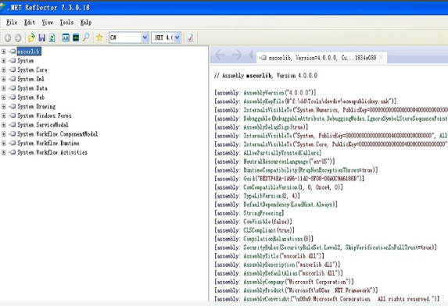Click the SecurityRules attribute link
This screenshot has height=306, width=448.
261,247
